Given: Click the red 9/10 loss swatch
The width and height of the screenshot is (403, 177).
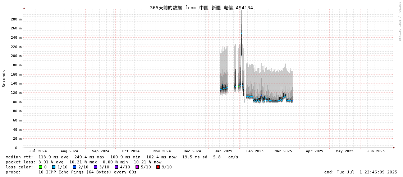Looking at the screenshot, I should [158, 167].
